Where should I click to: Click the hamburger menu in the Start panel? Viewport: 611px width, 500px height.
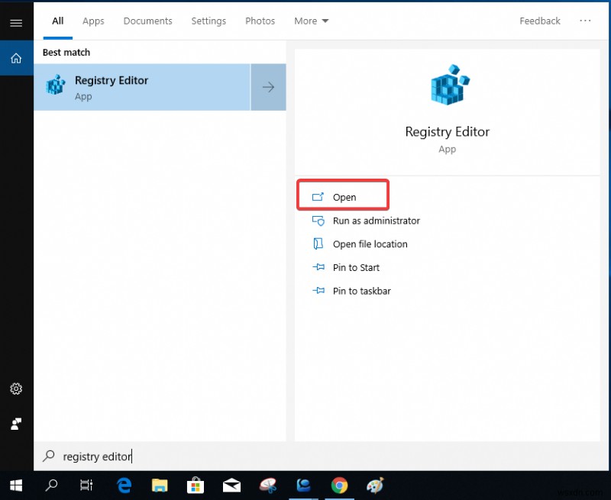click(16, 22)
